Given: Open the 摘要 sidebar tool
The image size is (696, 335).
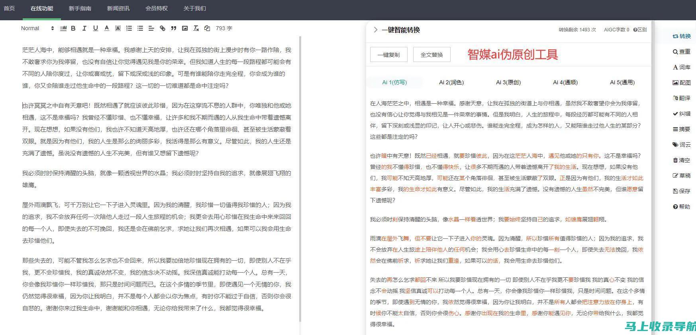Looking at the screenshot, I should 682,129.
